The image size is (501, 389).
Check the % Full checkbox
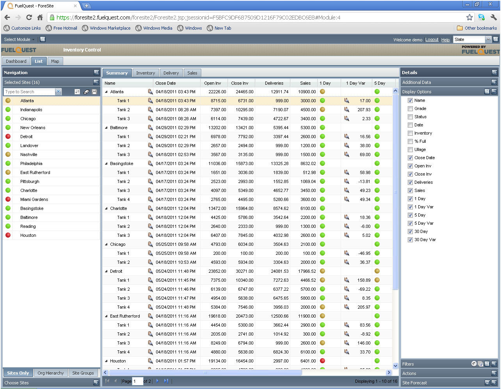click(x=410, y=142)
